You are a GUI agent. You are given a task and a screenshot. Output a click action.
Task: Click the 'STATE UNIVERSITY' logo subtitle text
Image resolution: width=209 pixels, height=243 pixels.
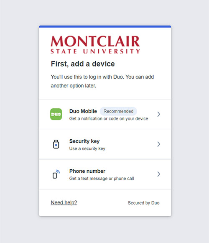[x=95, y=51]
